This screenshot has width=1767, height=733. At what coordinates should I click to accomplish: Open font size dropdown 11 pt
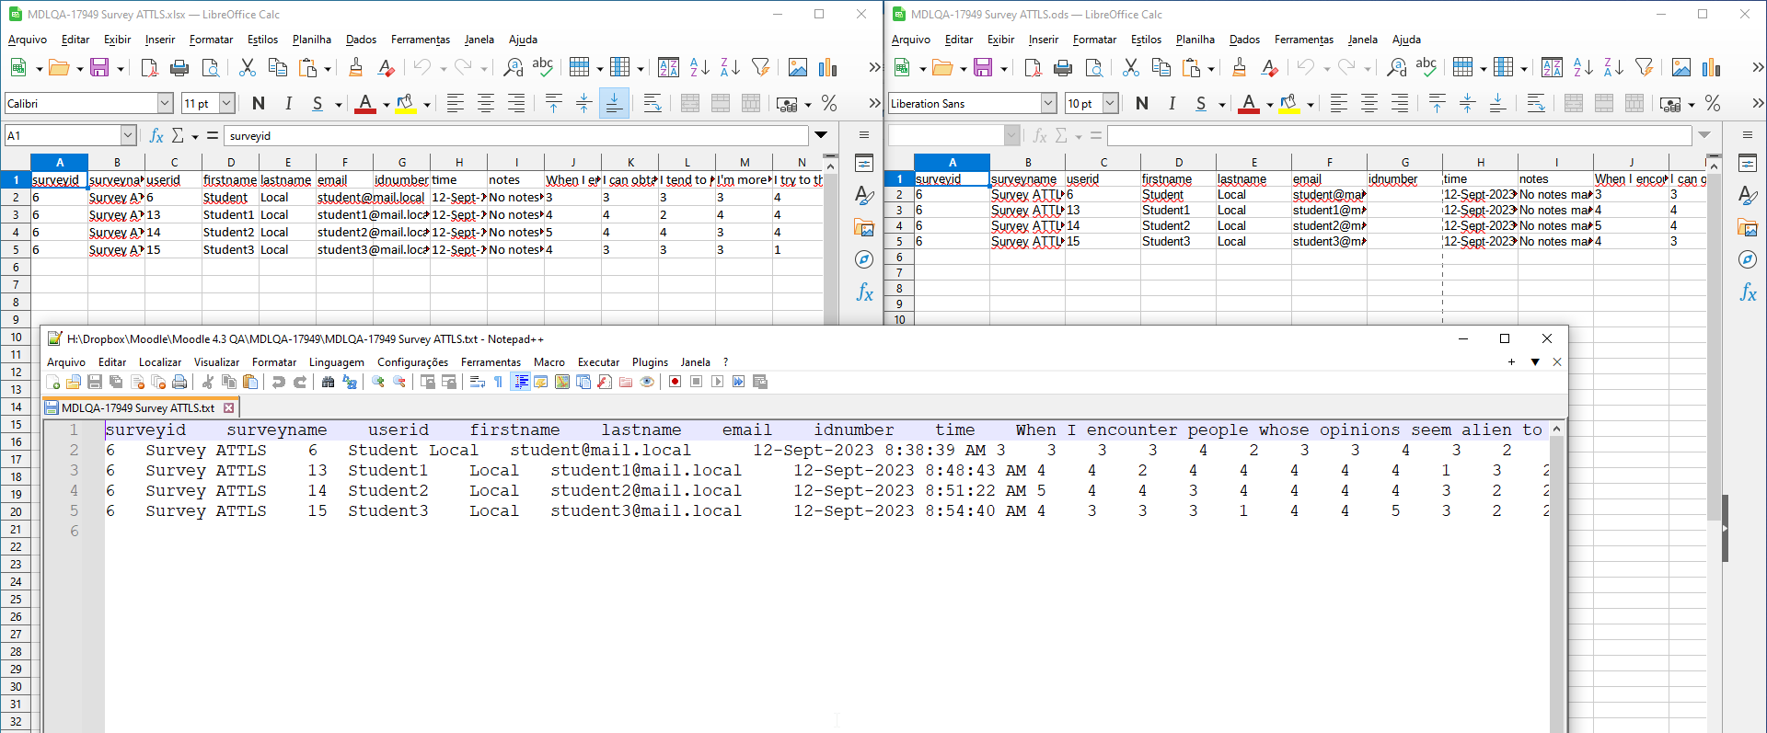226,103
